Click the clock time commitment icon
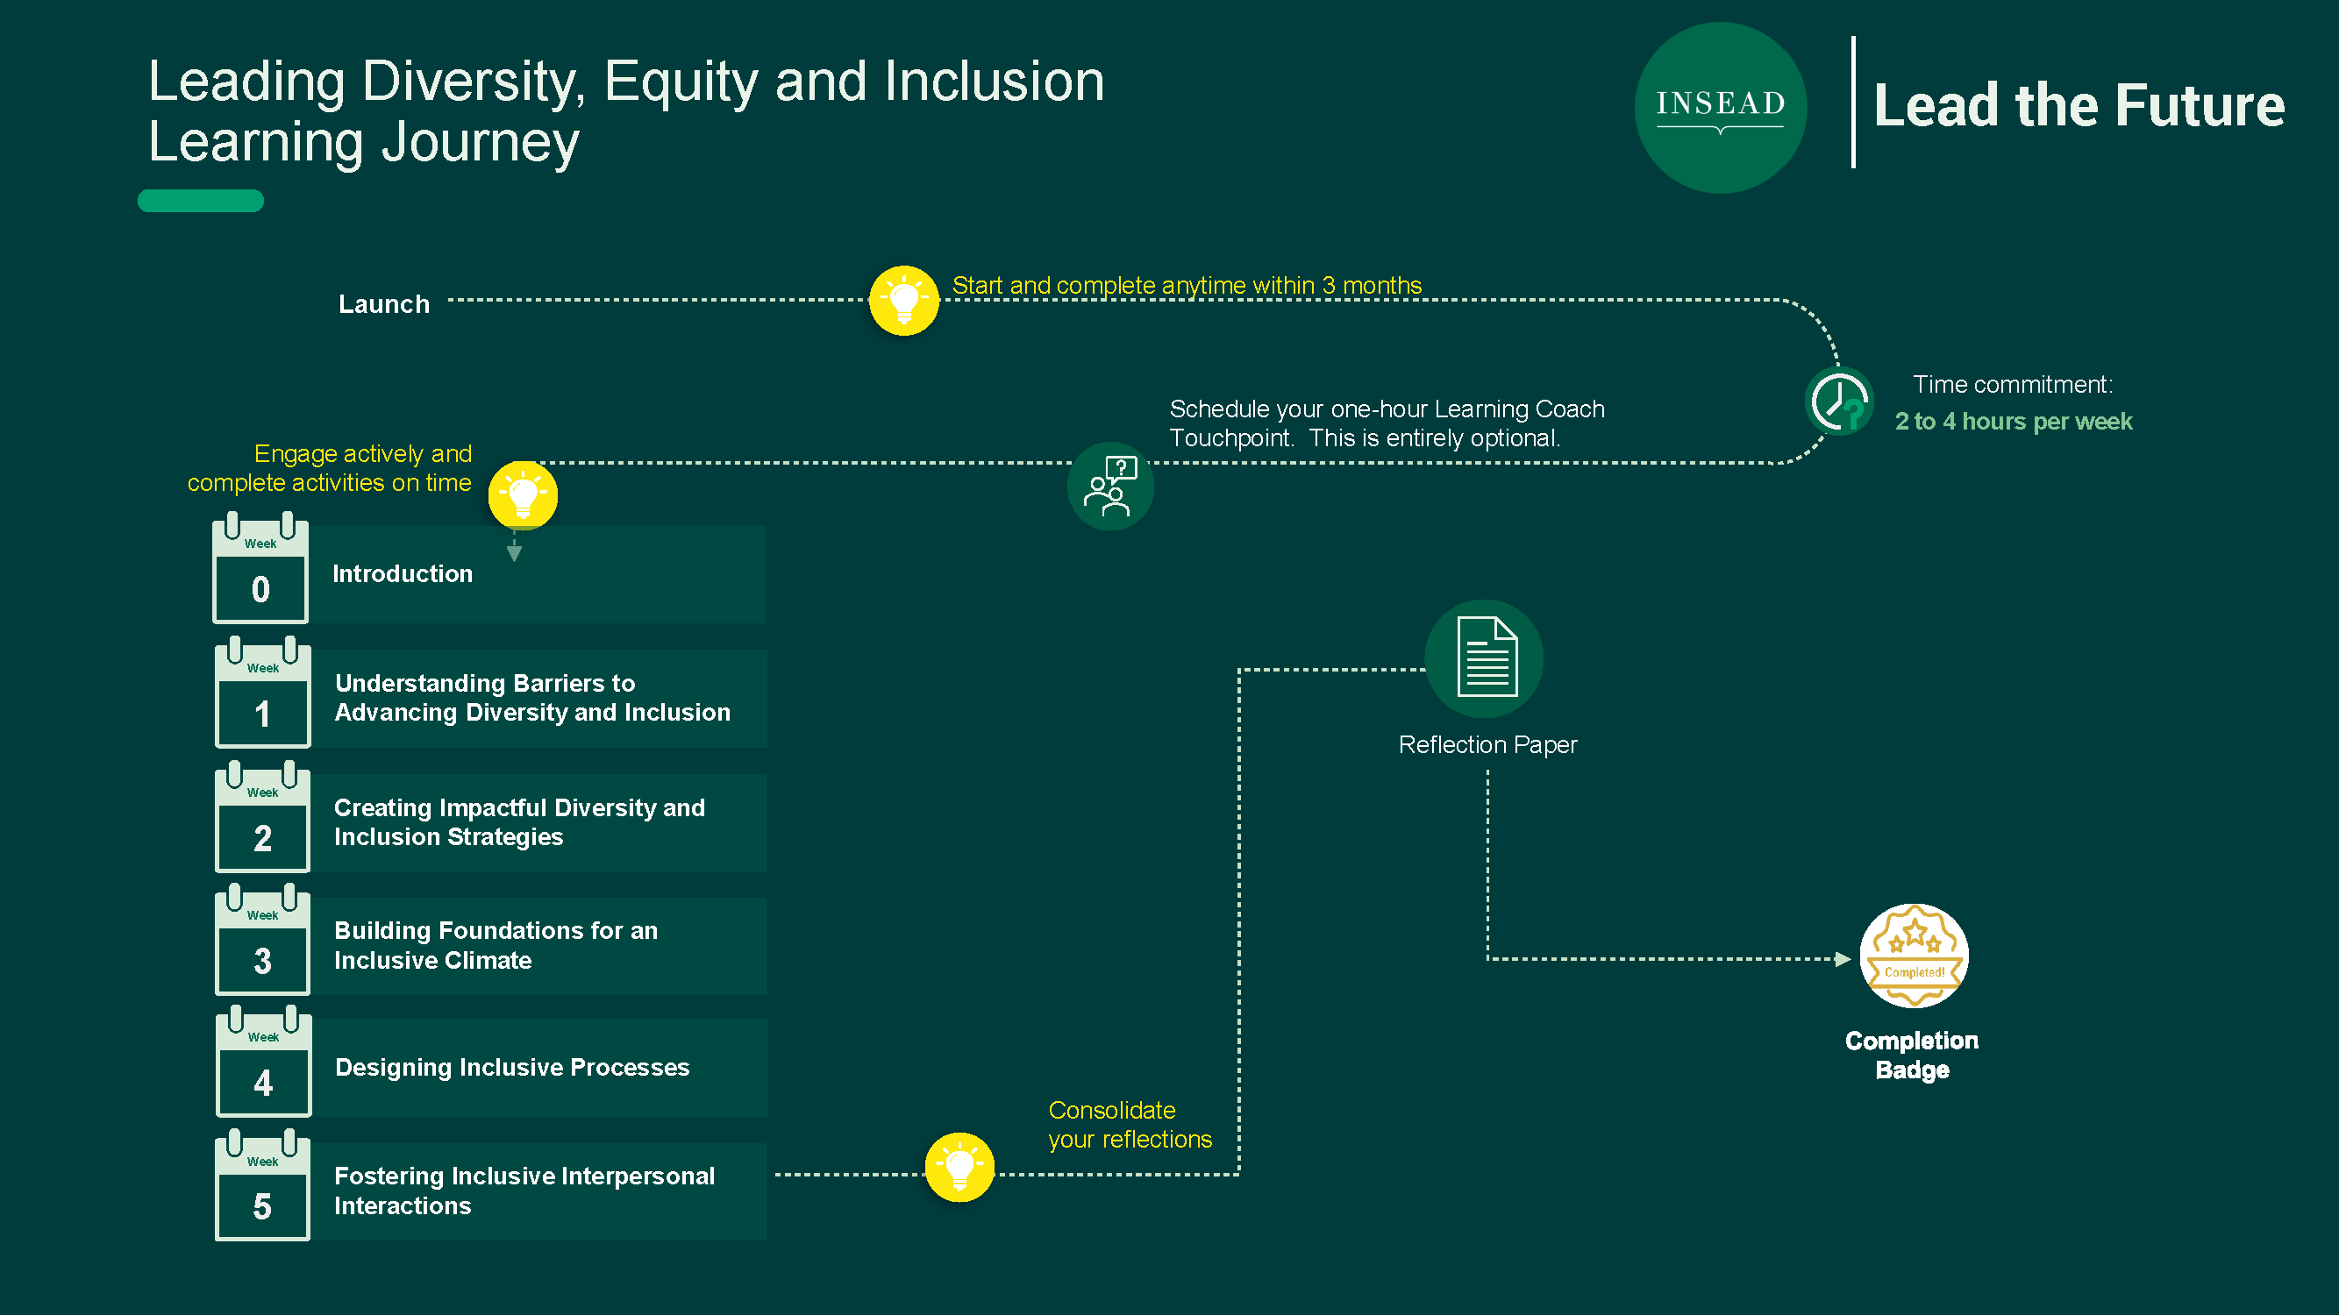Screen dimensions: 2339x1315 click(x=1839, y=402)
